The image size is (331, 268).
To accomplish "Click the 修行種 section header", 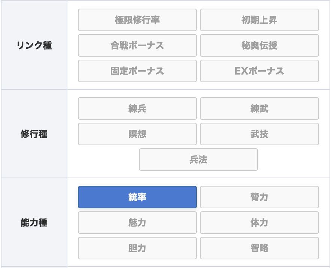I will click(33, 134).
